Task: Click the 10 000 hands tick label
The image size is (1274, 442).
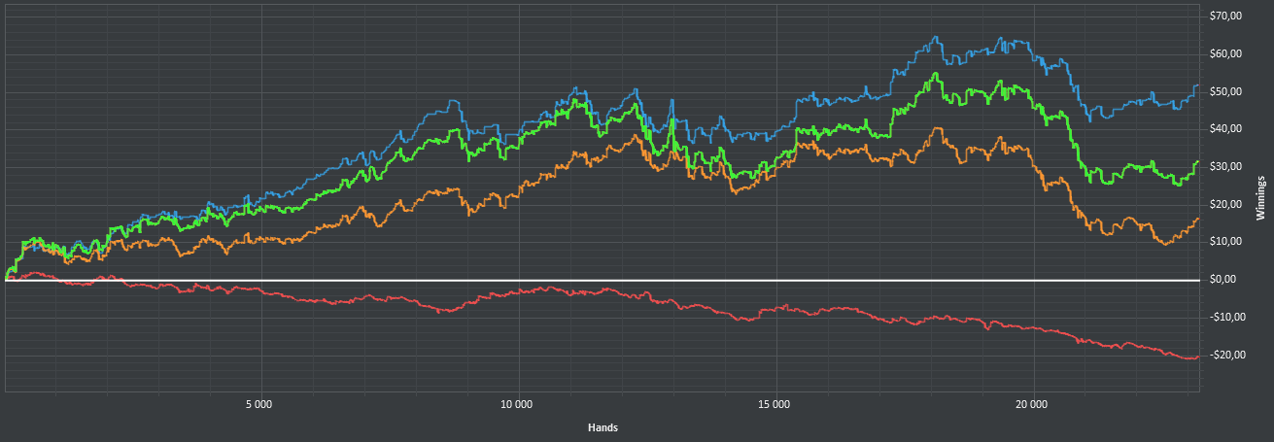Action: [x=517, y=403]
